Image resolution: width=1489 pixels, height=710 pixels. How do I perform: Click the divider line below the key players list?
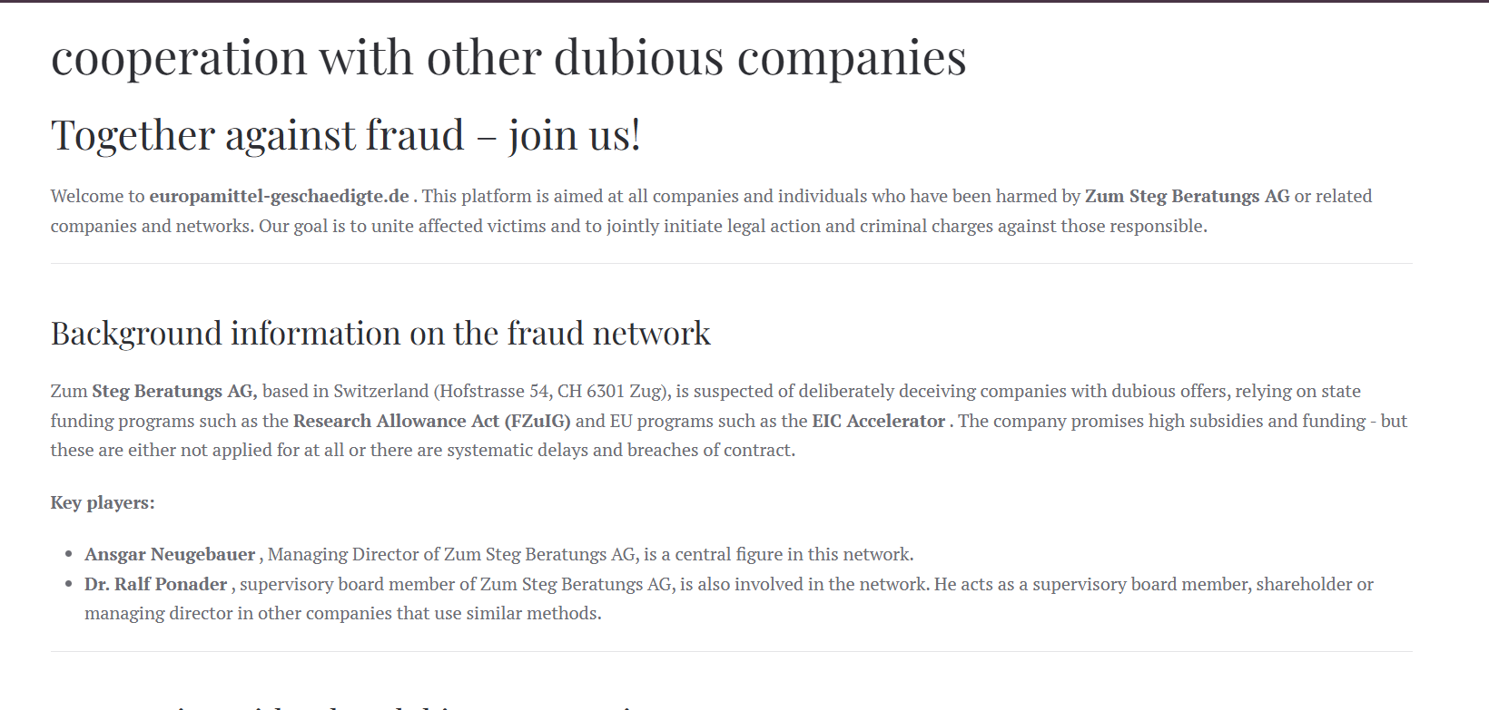(x=732, y=651)
